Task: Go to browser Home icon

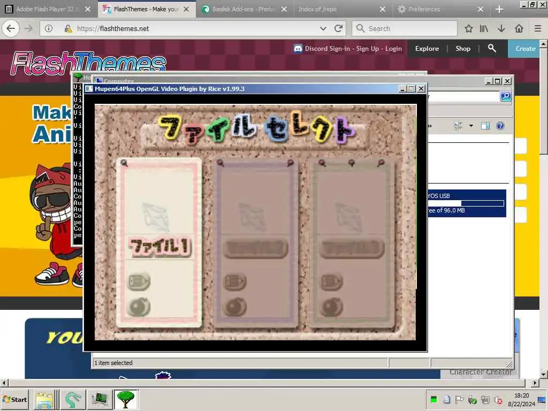Action: click(519, 29)
